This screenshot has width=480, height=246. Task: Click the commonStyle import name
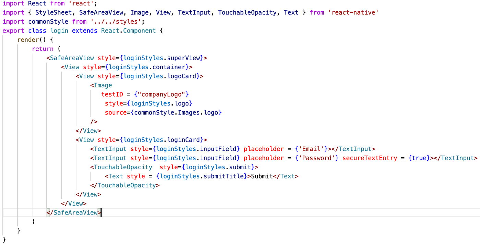[48, 21]
